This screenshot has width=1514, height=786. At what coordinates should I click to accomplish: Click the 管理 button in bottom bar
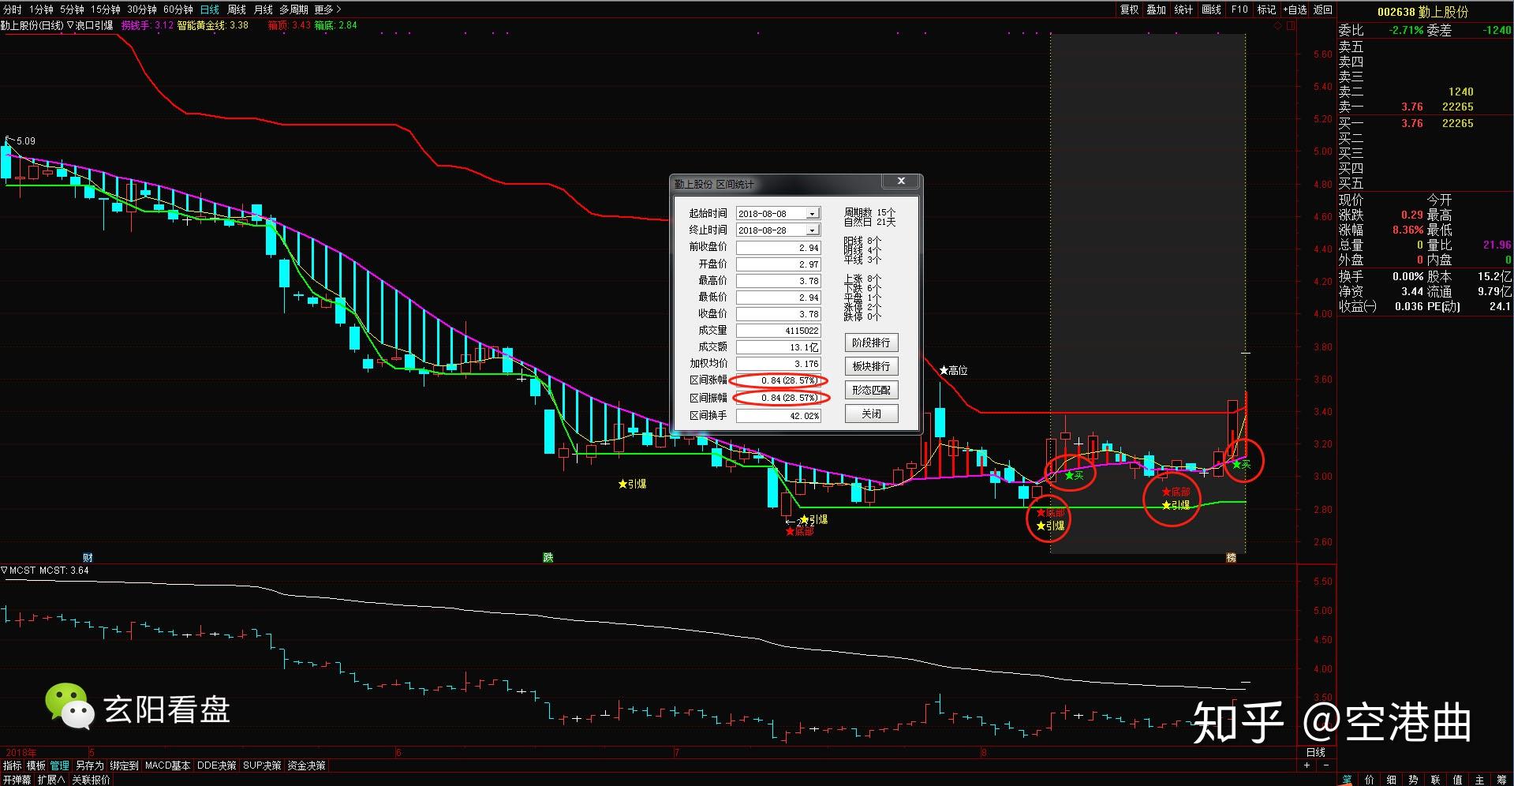(60, 765)
